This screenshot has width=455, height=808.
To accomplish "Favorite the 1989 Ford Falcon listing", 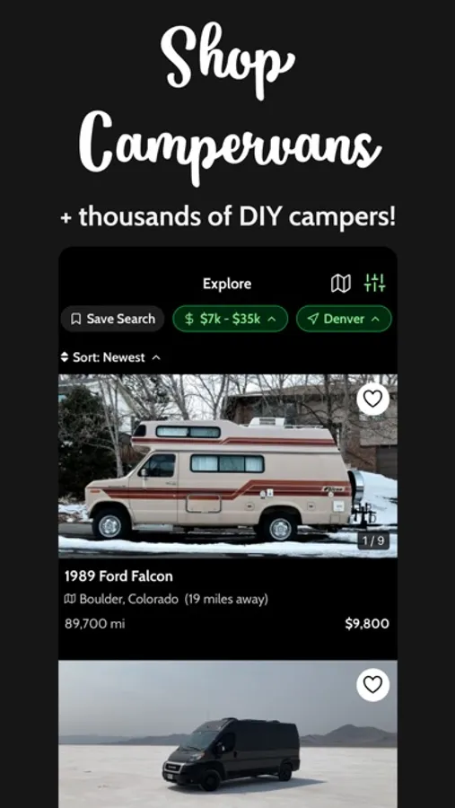I will [372, 399].
